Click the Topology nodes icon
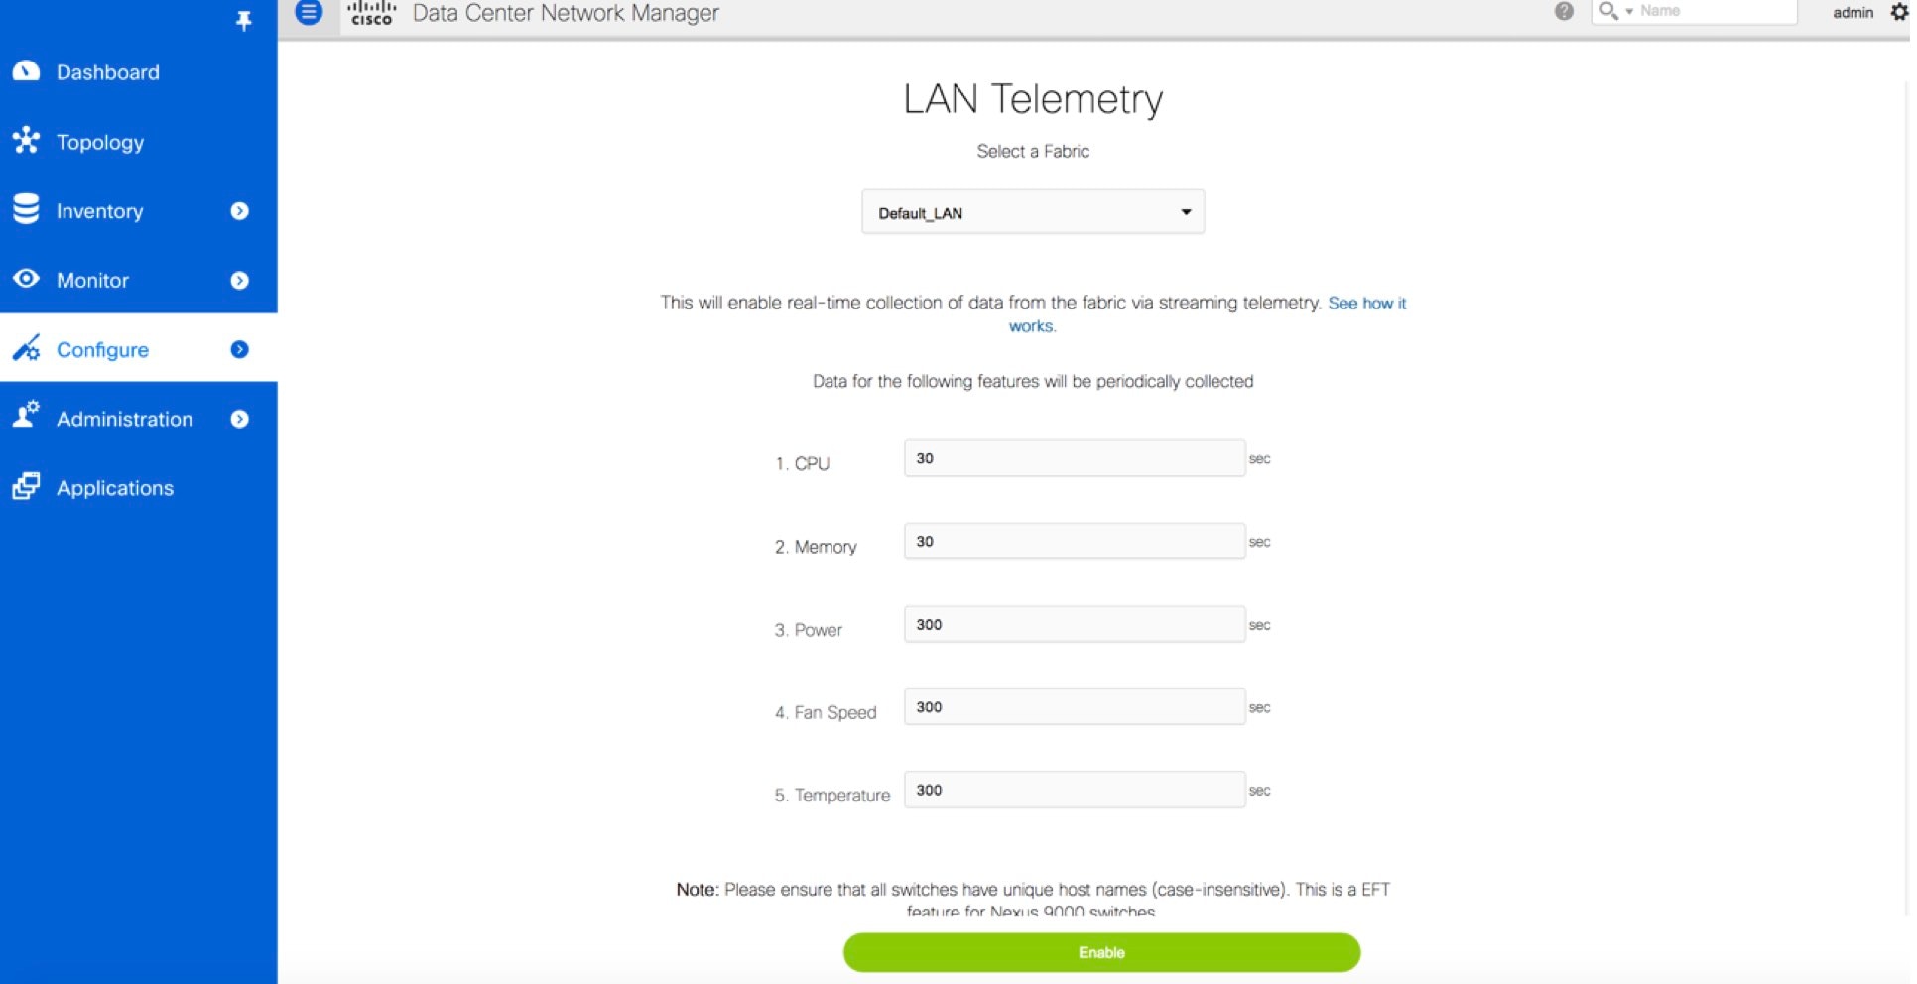Screen dimensions: 1917x984 (x=26, y=141)
